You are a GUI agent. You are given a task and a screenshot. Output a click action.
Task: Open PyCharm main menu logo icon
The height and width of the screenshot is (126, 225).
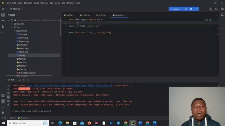(x=3, y=3)
